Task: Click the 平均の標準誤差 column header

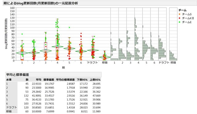Action: (x=65, y=79)
